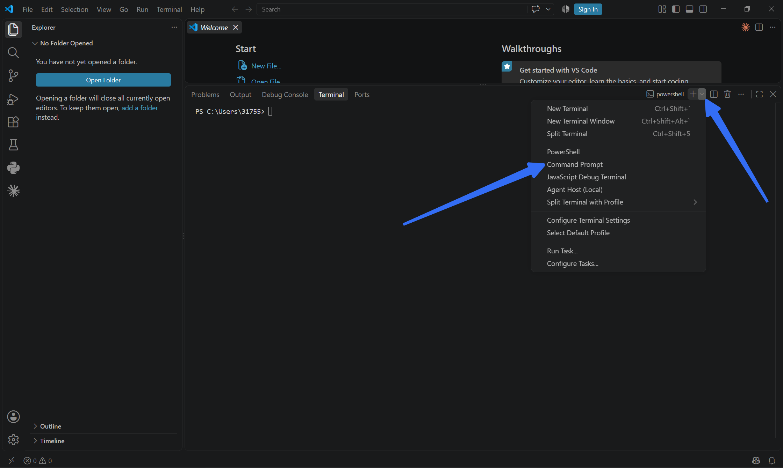Image resolution: width=783 pixels, height=468 pixels.
Task: Split the terminal using panel icon
Action: coord(714,94)
